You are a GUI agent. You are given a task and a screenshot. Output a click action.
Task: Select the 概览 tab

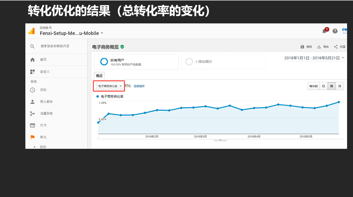[x=99, y=76]
